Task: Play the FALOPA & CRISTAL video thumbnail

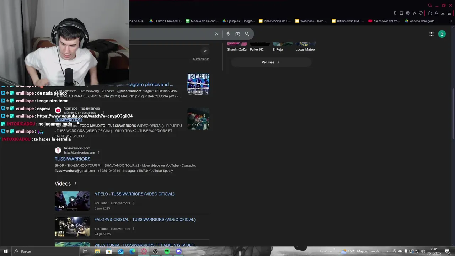Action: pyautogui.click(x=72, y=226)
